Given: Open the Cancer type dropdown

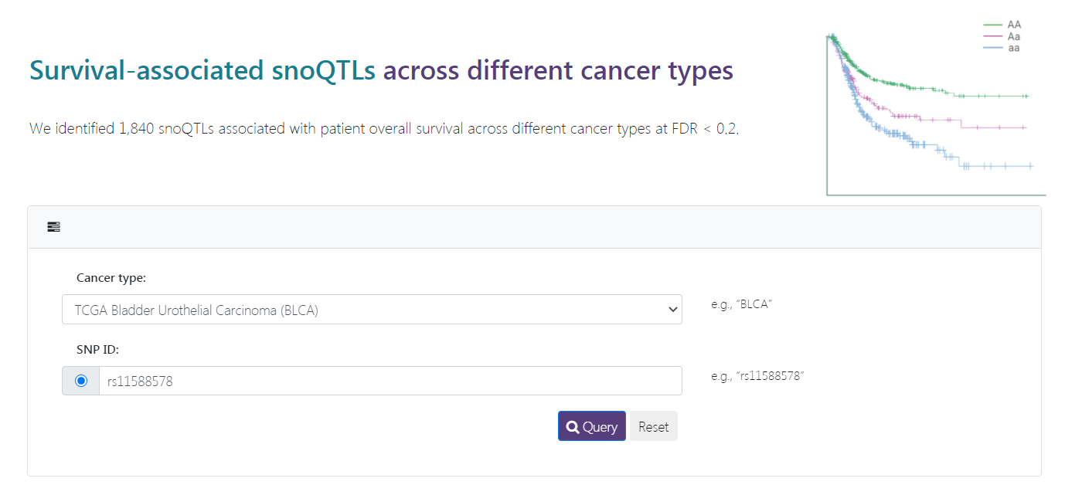Looking at the screenshot, I should click(x=372, y=310).
